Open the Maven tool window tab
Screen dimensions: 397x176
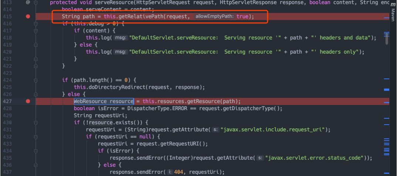pyautogui.click(x=393, y=13)
